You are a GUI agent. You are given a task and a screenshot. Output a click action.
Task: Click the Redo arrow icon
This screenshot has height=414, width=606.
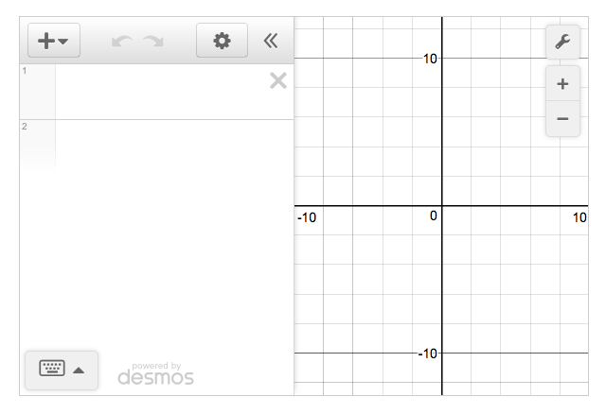point(152,41)
